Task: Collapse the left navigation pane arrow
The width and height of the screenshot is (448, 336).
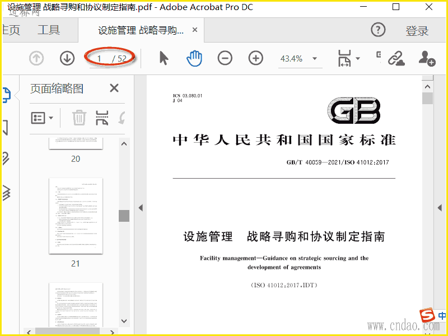Action: click(141, 208)
